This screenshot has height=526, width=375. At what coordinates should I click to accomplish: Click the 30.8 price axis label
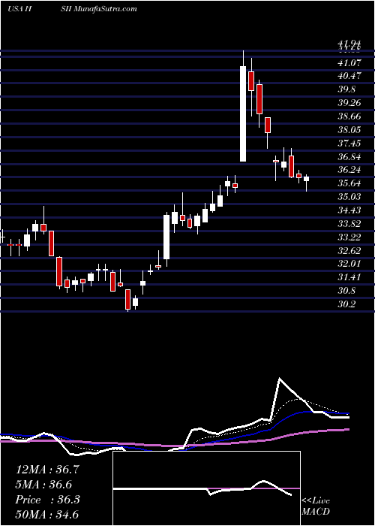pyautogui.click(x=346, y=291)
